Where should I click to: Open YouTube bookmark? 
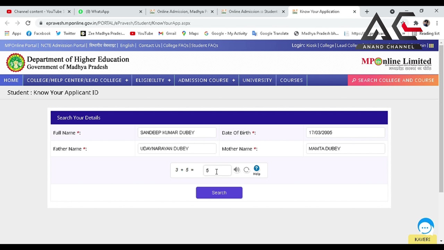coord(142,33)
